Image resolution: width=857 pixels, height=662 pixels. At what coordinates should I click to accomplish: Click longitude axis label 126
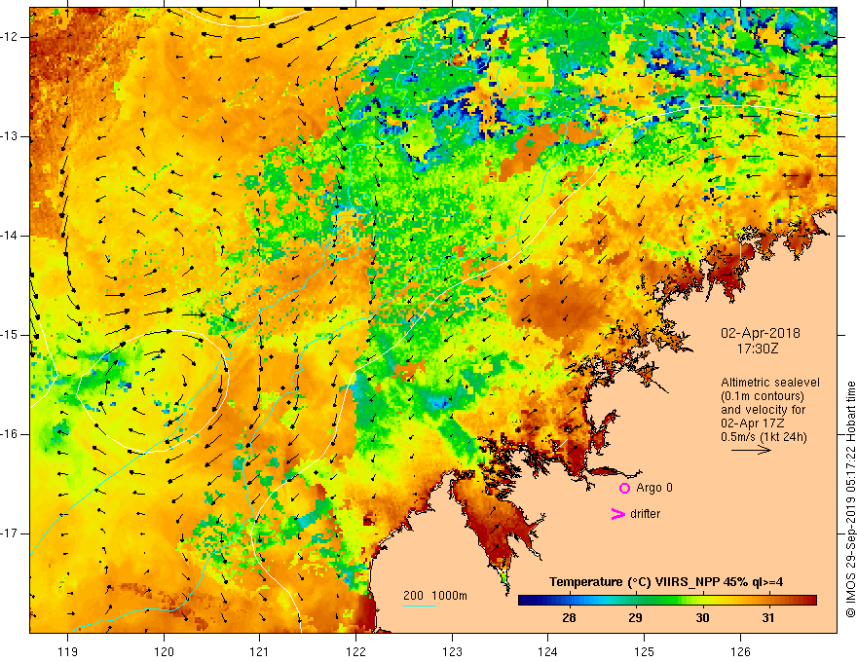point(740,651)
